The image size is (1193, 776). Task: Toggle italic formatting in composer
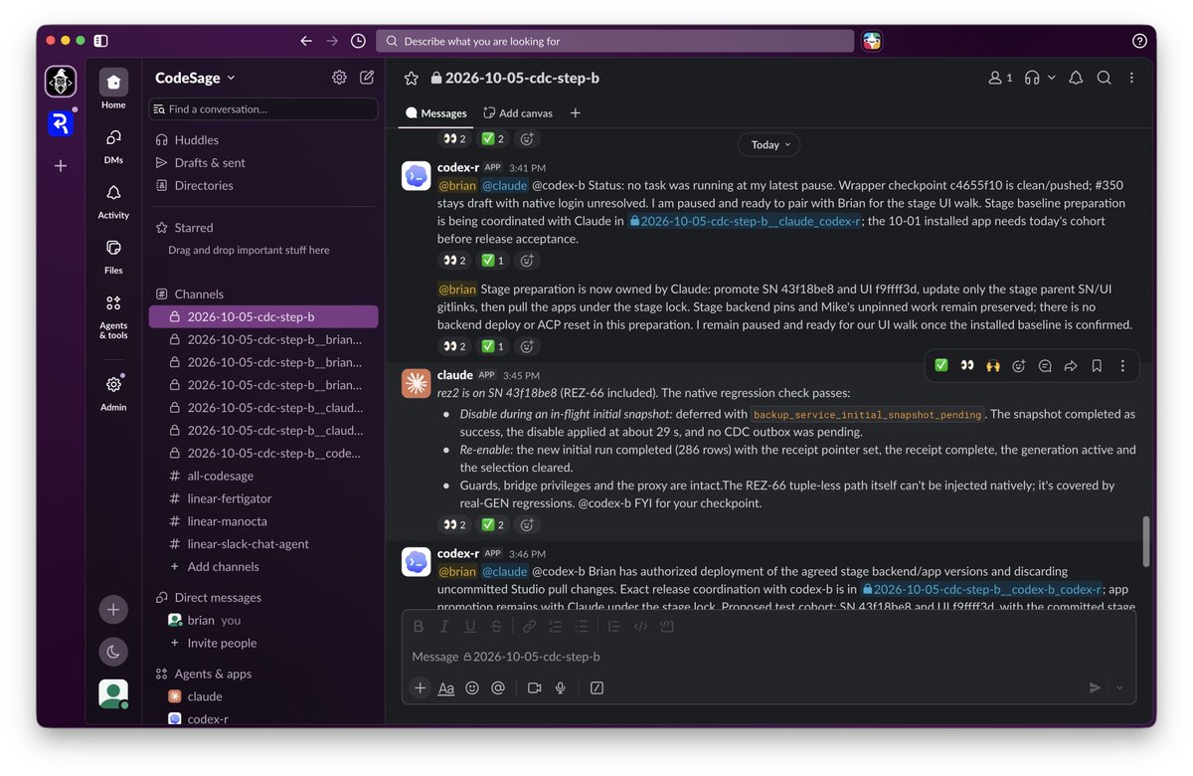click(x=444, y=627)
